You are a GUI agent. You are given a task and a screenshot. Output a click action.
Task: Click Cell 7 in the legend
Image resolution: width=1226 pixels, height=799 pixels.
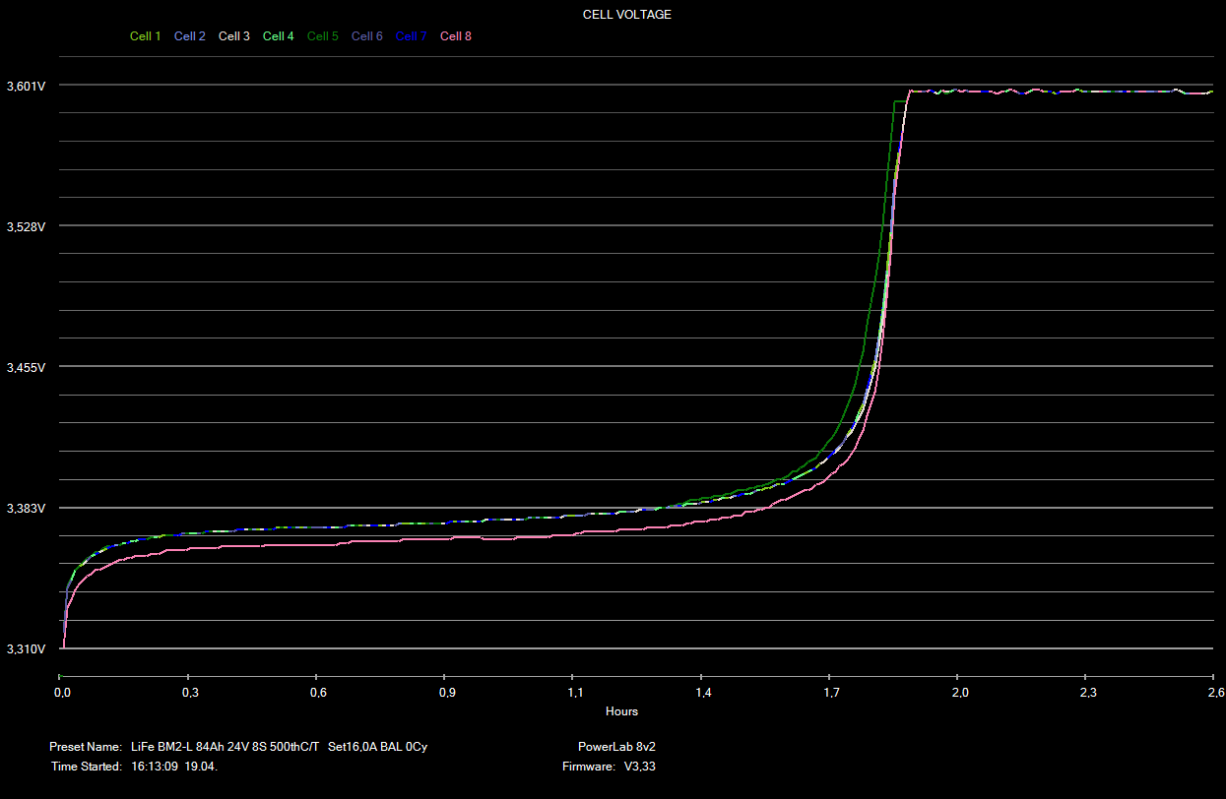[411, 36]
